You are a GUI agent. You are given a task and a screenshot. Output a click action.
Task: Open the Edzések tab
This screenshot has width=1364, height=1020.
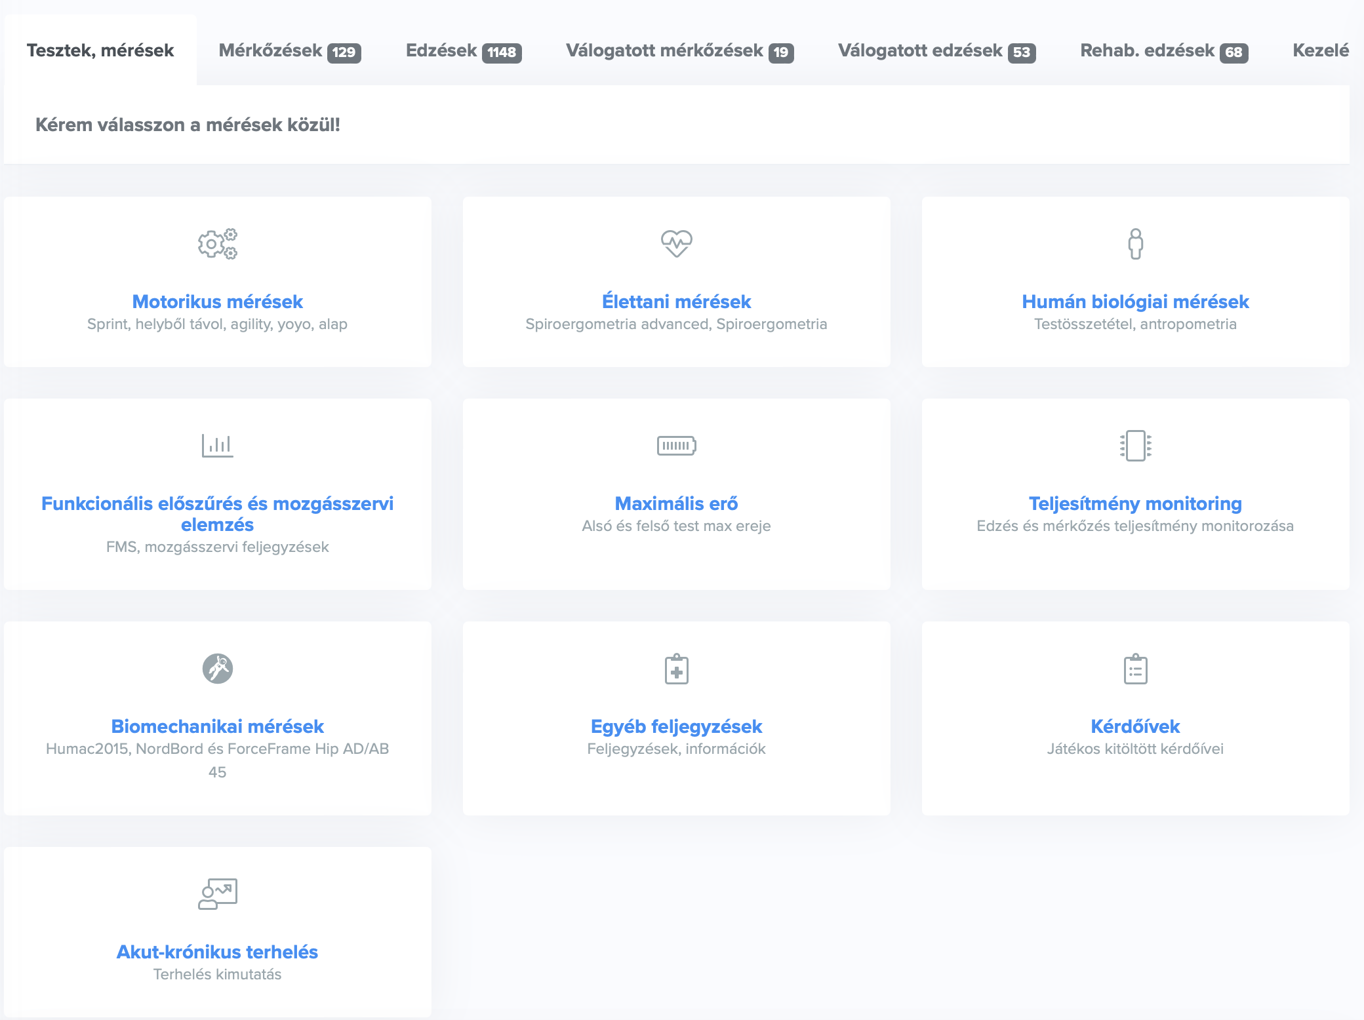coord(463,50)
